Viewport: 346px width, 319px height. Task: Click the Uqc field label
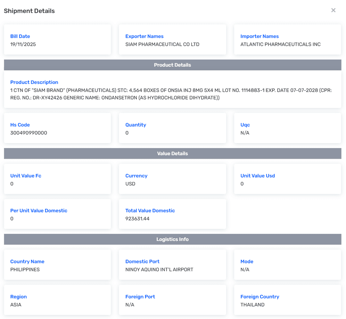pos(245,125)
